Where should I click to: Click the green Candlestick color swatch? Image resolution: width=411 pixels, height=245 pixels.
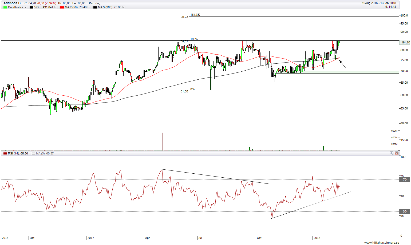click(5, 7)
